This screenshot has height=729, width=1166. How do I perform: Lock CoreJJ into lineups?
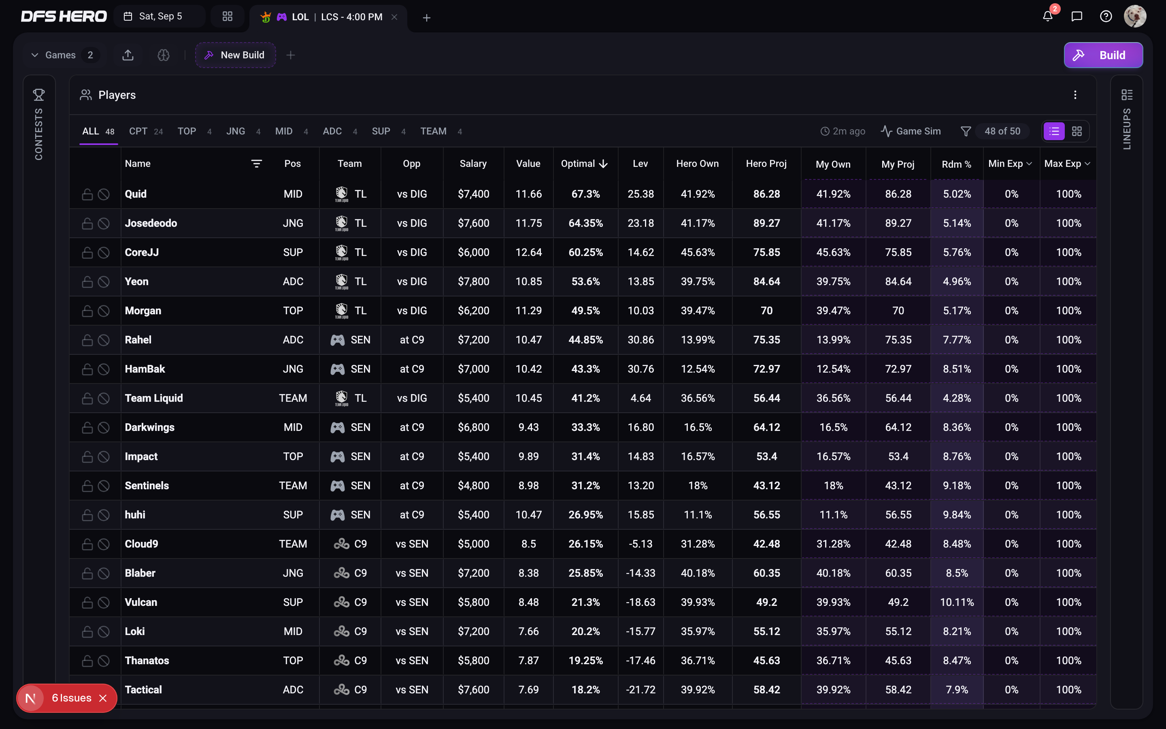coord(87,253)
